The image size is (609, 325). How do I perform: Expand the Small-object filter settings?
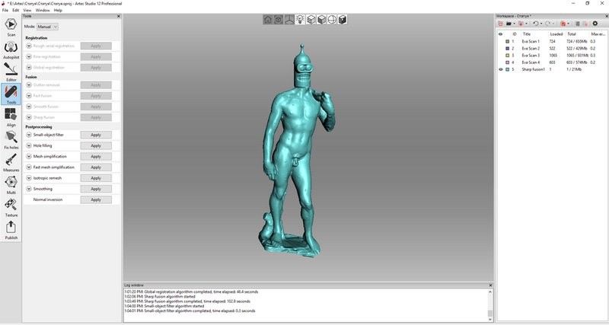28,135
